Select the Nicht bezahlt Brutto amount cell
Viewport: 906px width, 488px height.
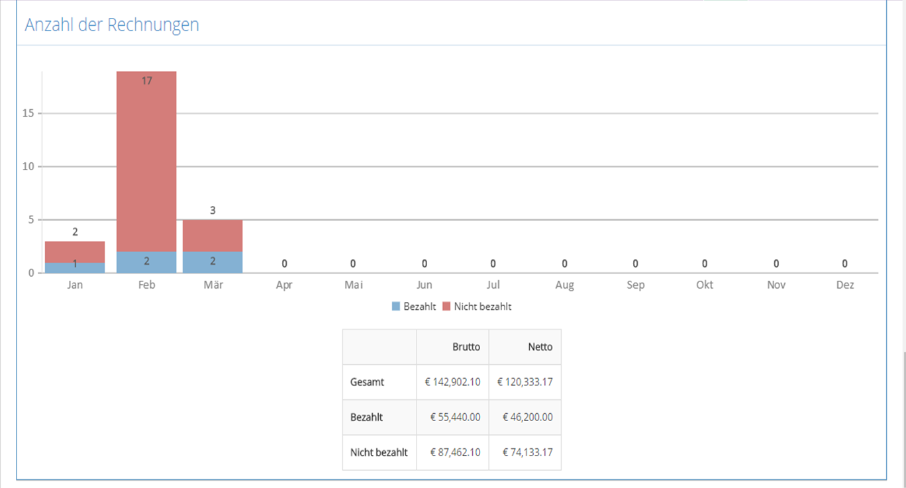point(453,452)
